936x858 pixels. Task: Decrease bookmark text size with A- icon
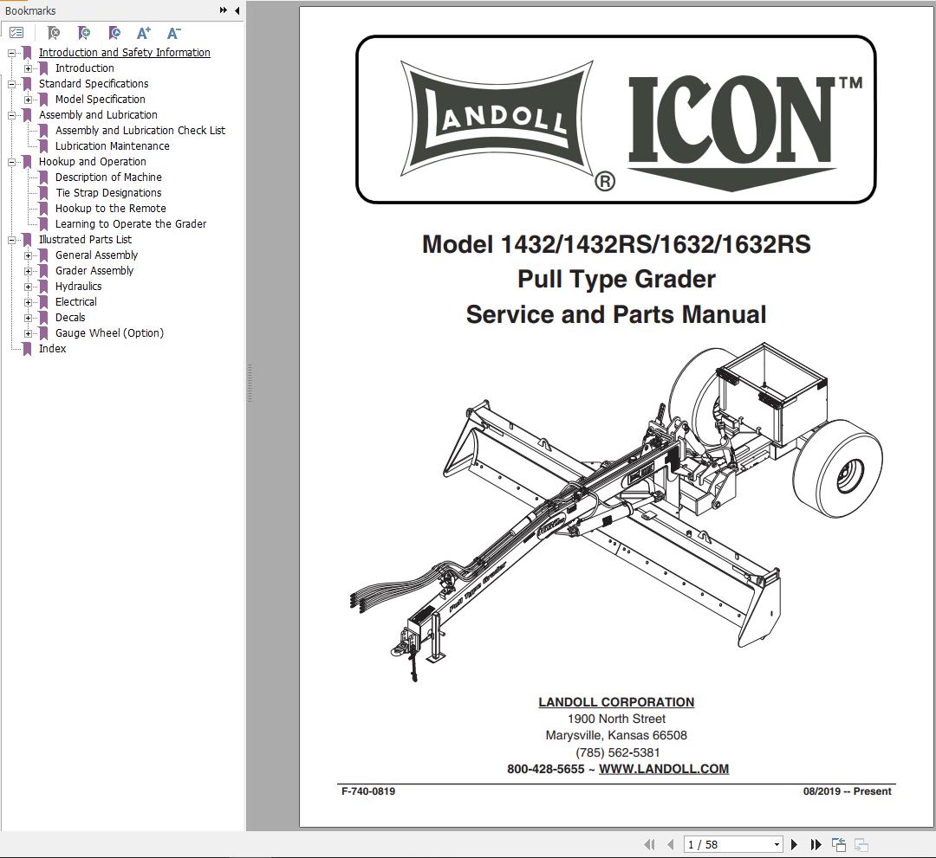coord(172,33)
